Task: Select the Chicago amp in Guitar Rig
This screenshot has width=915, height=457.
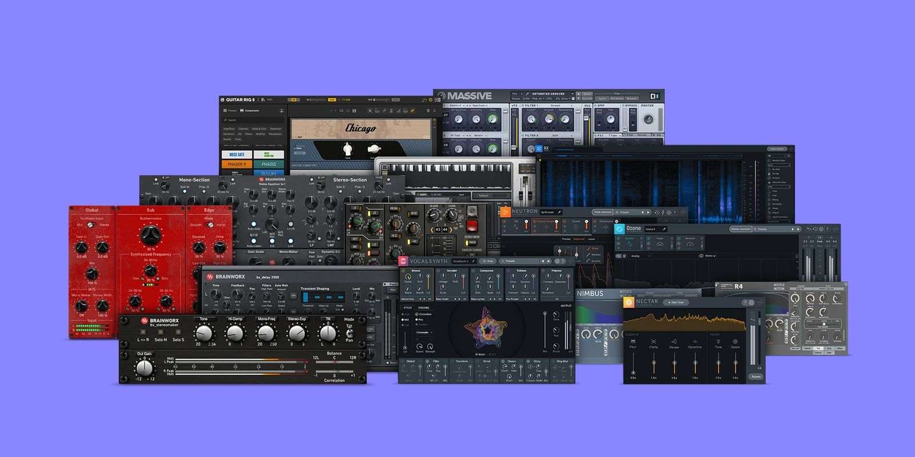Action: [360, 129]
